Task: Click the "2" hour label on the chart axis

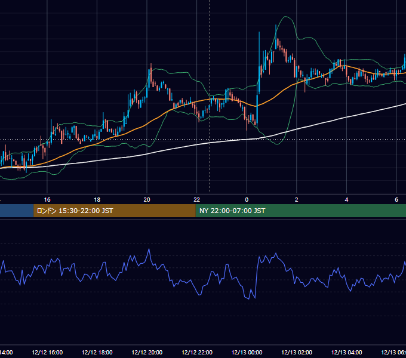Action: [297, 200]
